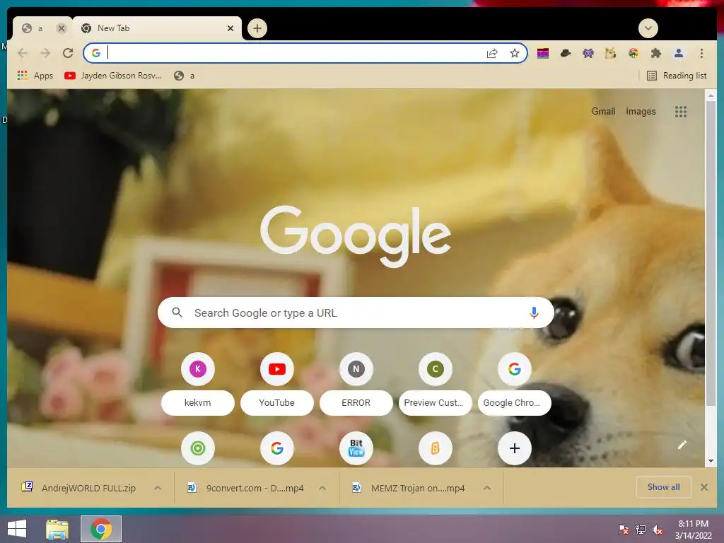Expand options for MEMZ Trojan mp4 download
The height and width of the screenshot is (543, 724).
tap(487, 488)
